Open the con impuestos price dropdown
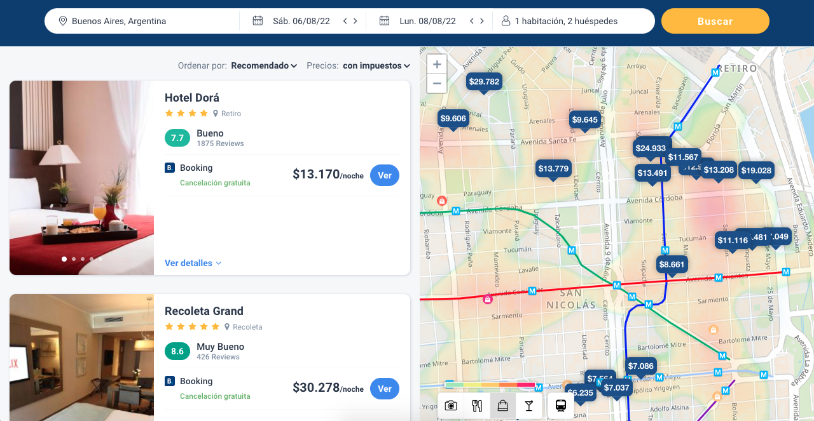 pyautogui.click(x=376, y=65)
